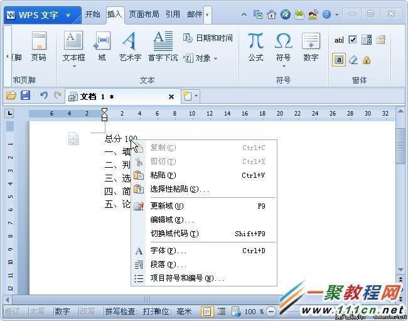This screenshot has height=321, width=408.
Task: Show more ribbon groups on the left (arrow)
Action: pyautogui.click(x=8, y=57)
